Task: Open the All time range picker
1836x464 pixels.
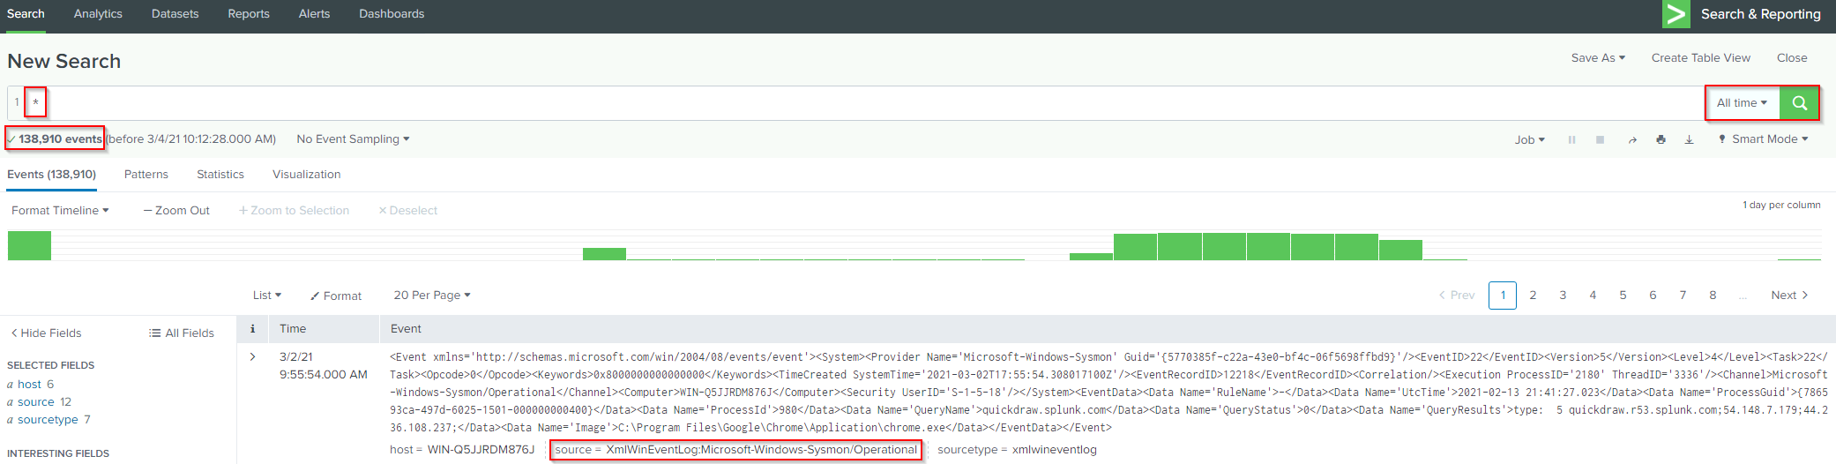Action: coord(1742,103)
